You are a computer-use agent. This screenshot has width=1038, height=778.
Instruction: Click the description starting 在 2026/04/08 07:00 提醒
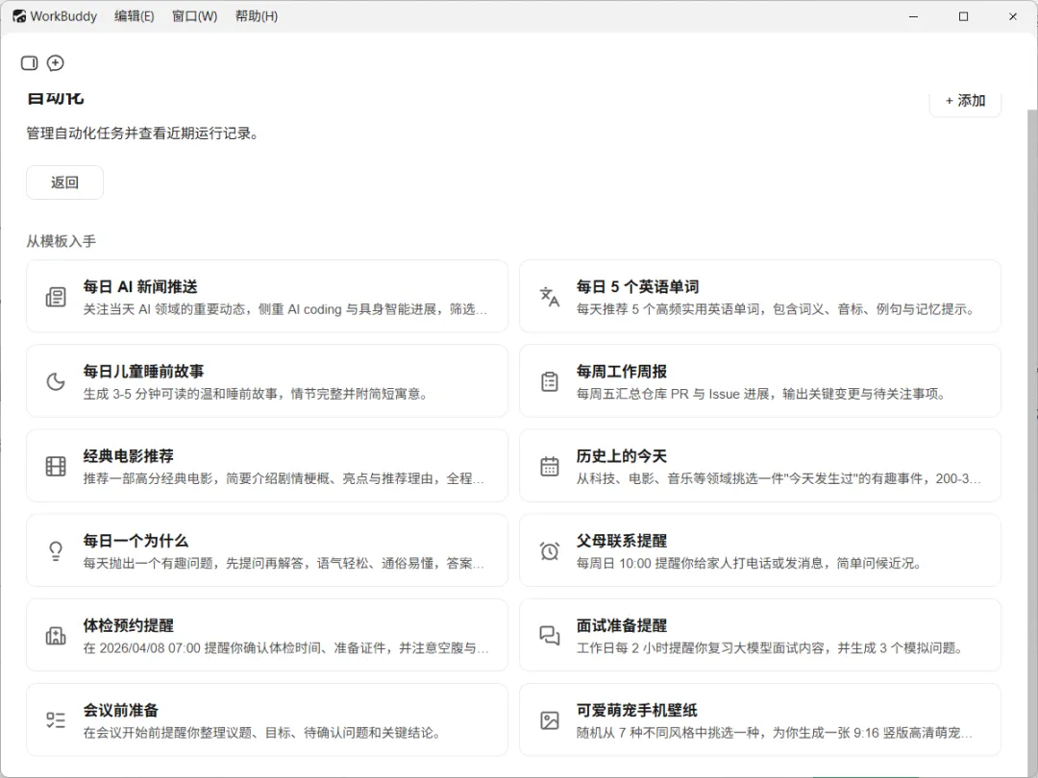pos(286,648)
